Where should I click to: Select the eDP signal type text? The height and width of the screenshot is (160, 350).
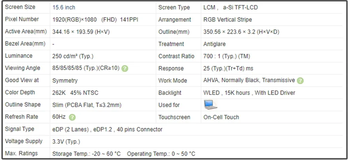tap(107, 130)
